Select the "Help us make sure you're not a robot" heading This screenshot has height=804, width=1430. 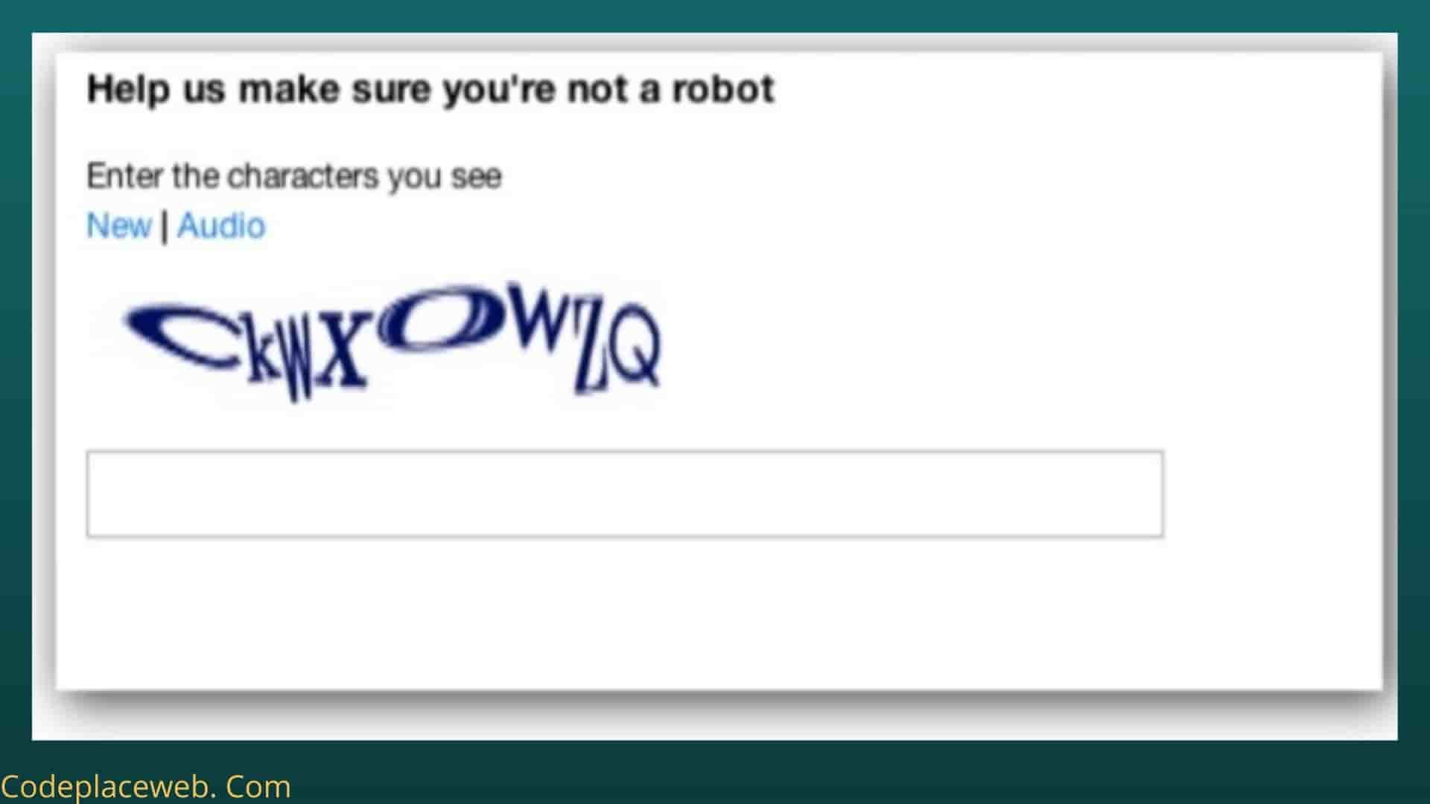pos(430,90)
